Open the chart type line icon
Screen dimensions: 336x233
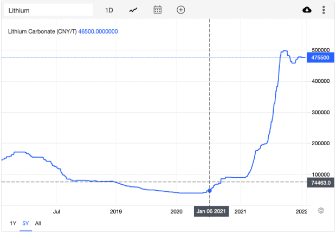(x=133, y=10)
